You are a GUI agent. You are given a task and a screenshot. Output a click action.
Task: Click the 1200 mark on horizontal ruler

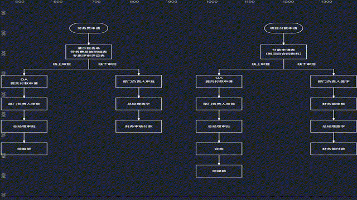[x=288, y=2]
